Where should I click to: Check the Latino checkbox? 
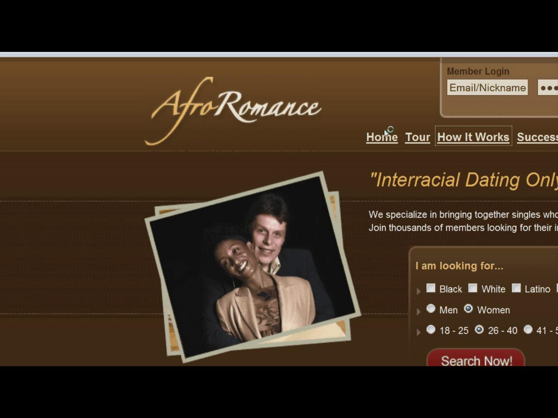(x=516, y=288)
